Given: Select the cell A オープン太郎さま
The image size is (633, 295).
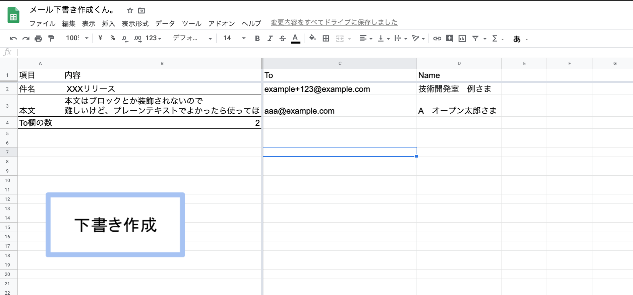Looking at the screenshot, I should point(459,106).
